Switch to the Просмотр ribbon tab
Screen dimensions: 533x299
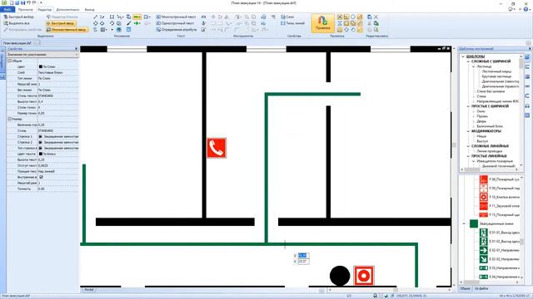pyautogui.click(x=26, y=9)
